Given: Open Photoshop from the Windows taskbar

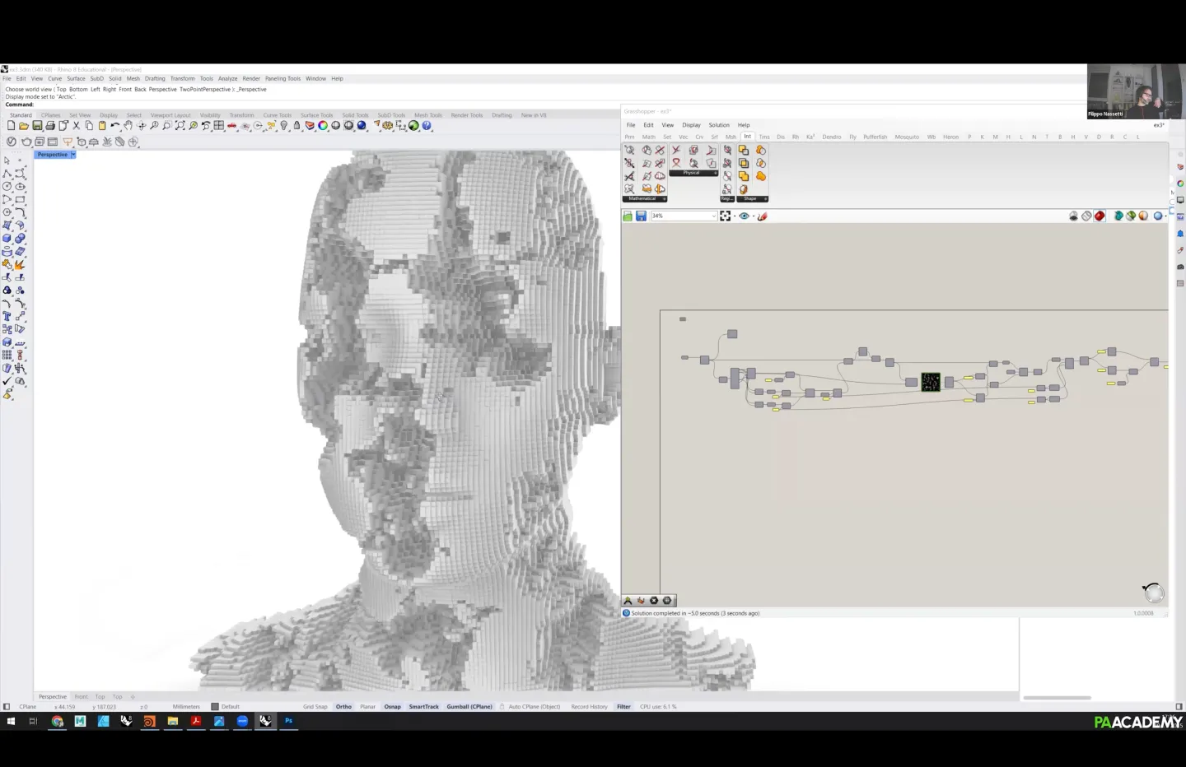Looking at the screenshot, I should 288,721.
